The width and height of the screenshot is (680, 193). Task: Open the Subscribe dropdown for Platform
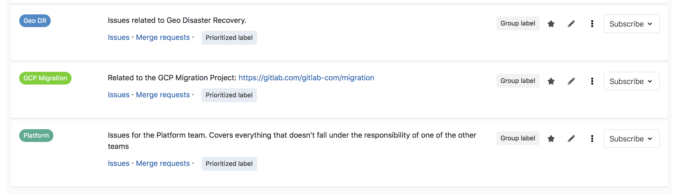[631, 139]
